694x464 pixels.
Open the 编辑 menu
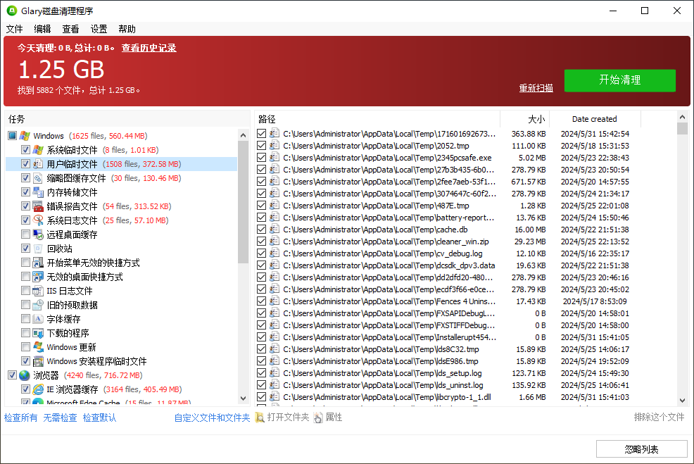point(42,29)
